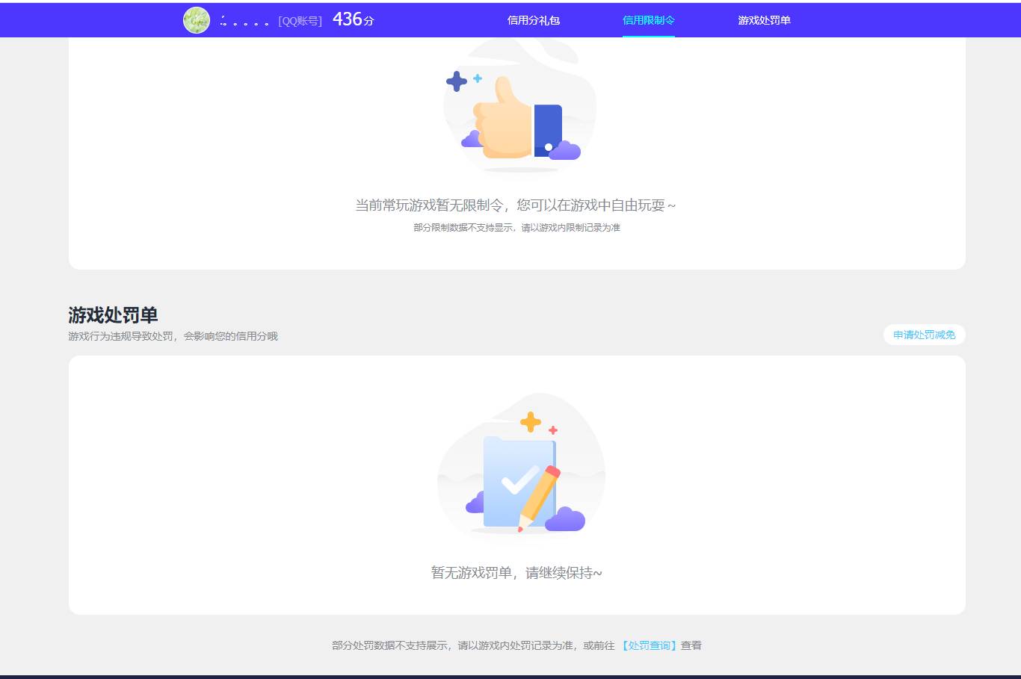Click the orange plus sparkle above the checklist
Image resolution: width=1021 pixels, height=679 pixels.
point(530,422)
